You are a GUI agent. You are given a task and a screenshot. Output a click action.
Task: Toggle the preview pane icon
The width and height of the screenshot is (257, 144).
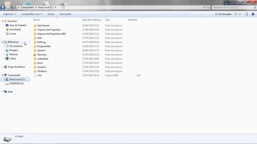click(246, 14)
